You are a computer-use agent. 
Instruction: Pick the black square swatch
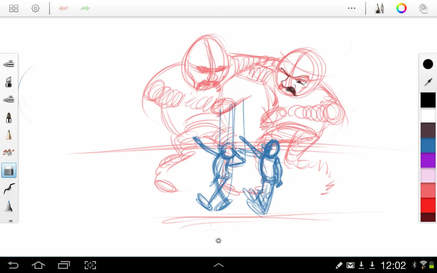[x=428, y=100]
